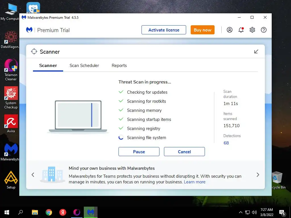Pause the threat scan

[139, 152]
